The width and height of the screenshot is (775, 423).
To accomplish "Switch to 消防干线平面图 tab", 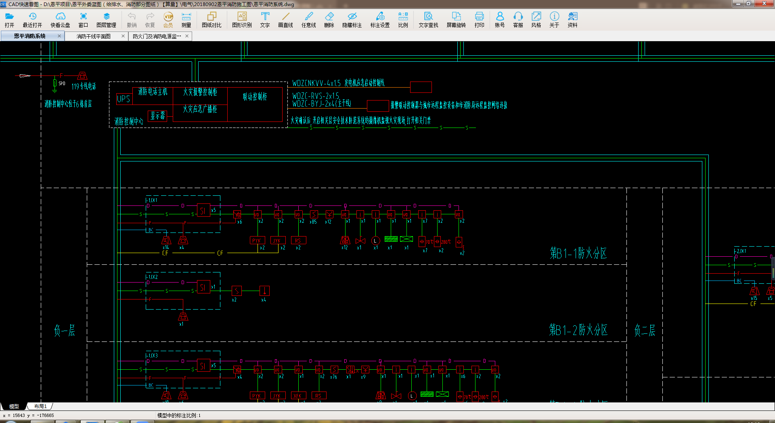I will pos(94,36).
